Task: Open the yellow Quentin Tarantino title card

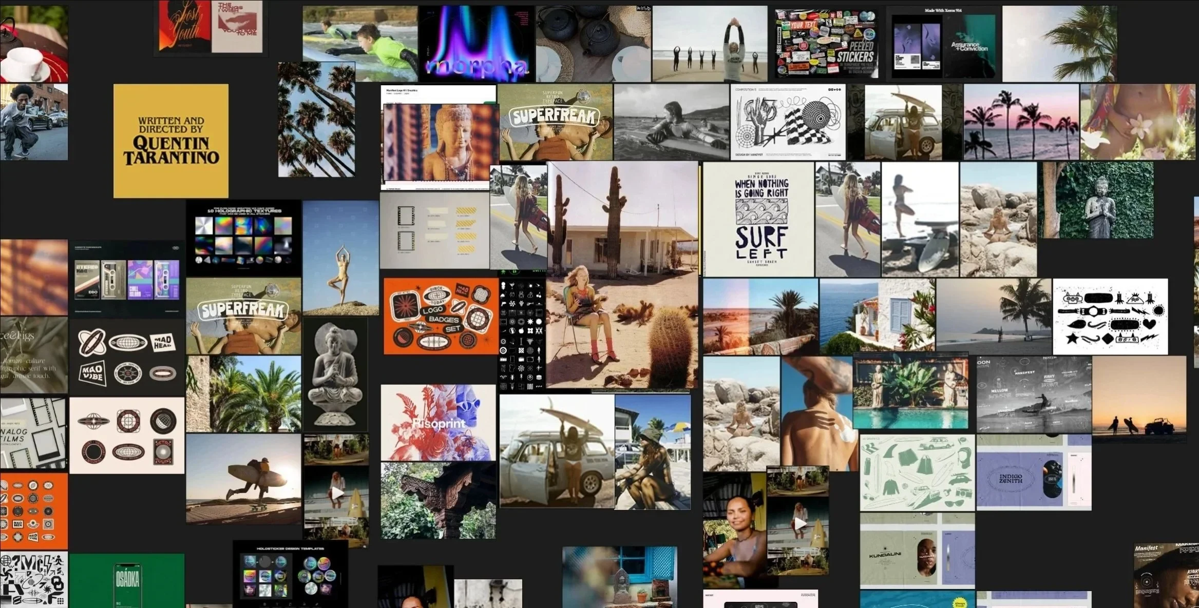Action: click(171, 141)
